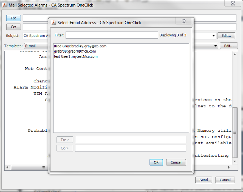Viewport: 243px width, 192px height.
Task: Click the vertical scrollbar up arrow
Action: (235, 54)
